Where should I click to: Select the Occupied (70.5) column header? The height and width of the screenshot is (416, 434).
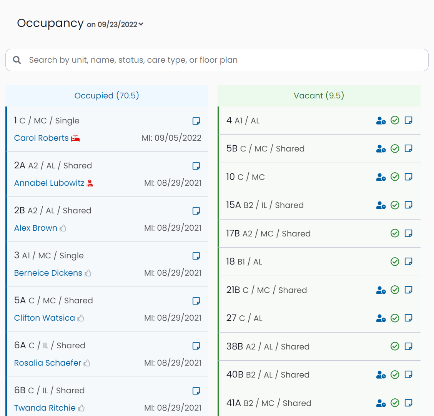click(107, 95)
